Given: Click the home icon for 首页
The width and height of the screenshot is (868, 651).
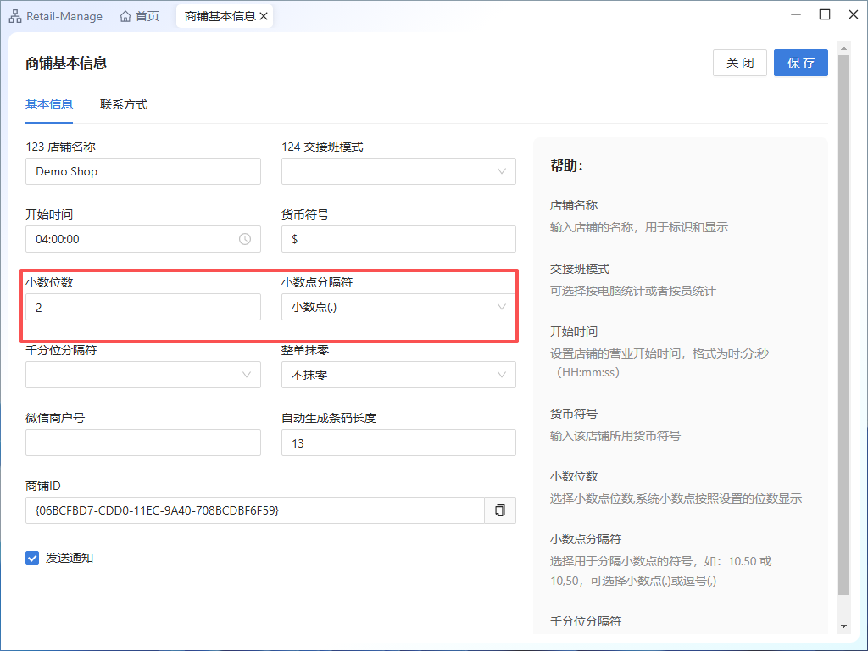Looking at the screenshot, I should pyautogui.click(x=125, y=16).
